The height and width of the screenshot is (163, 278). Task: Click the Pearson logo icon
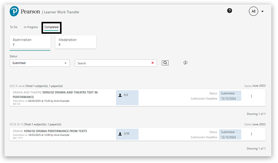[14, 11]
